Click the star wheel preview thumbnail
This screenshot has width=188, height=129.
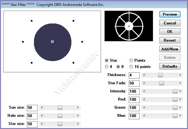129,26
